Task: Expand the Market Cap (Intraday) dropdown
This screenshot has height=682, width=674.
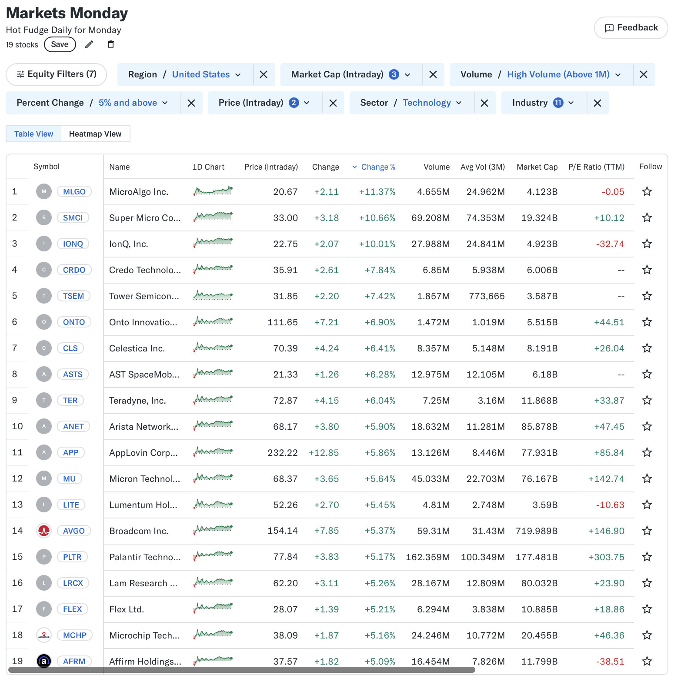Action: [351, 74]
